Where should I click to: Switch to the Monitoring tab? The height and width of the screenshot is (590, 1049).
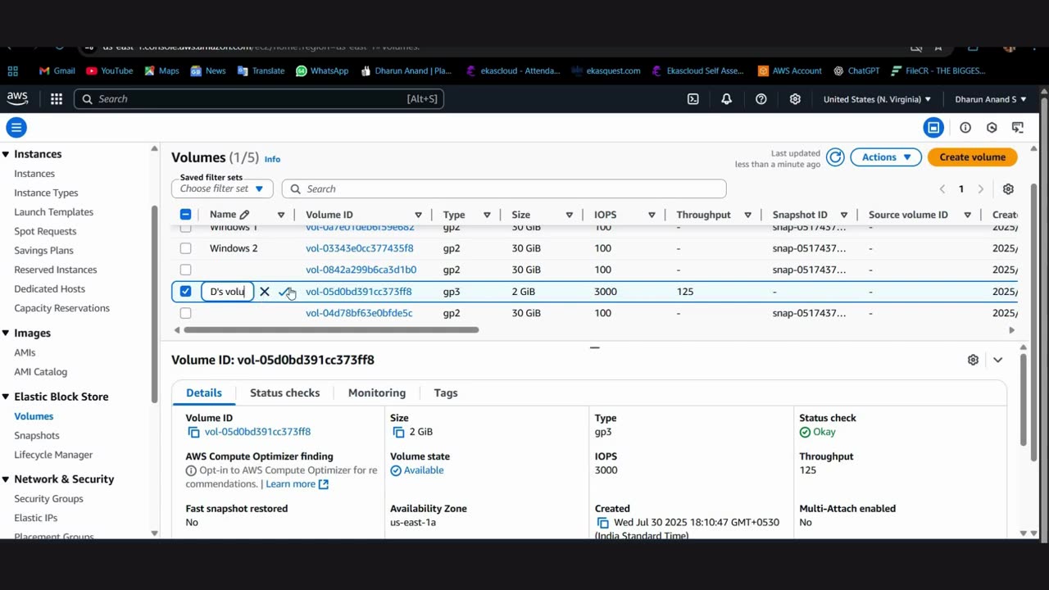tap(377, 393)
